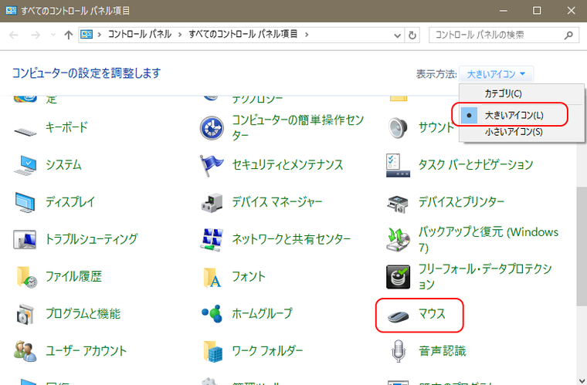Screen dimensions: 587x385
Task: Go up one folder level with the up arrow
Action: click(x=68, y=35)
